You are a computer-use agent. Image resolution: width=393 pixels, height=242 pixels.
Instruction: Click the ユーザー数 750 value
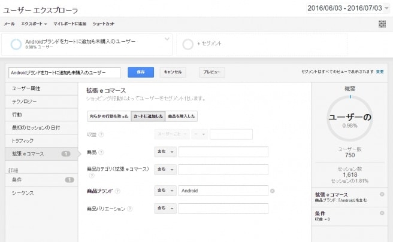click(350, 155)
